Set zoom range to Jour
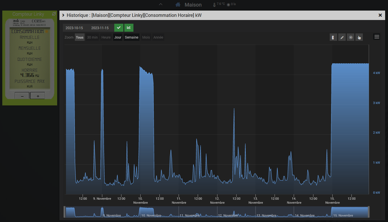Viewport: 388px width, 222px height. click(x=118, y=37)
